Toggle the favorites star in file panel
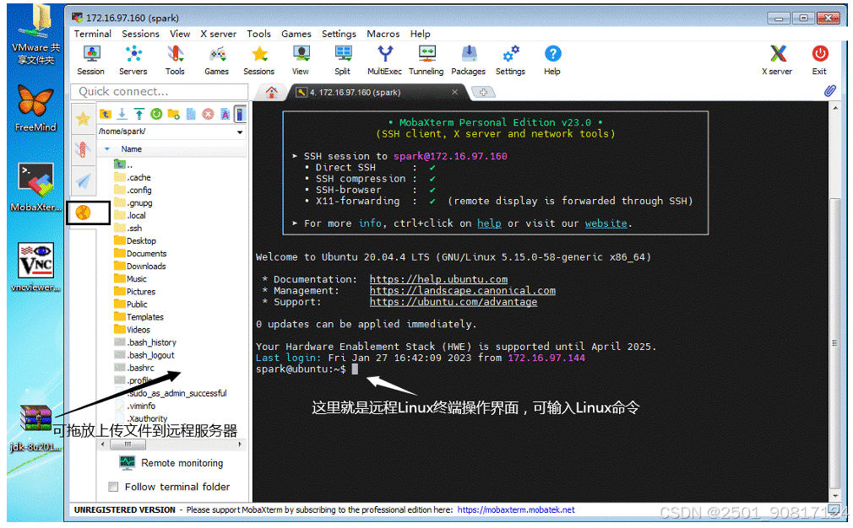Screen dimensions: 853x528 pos(83,119)
